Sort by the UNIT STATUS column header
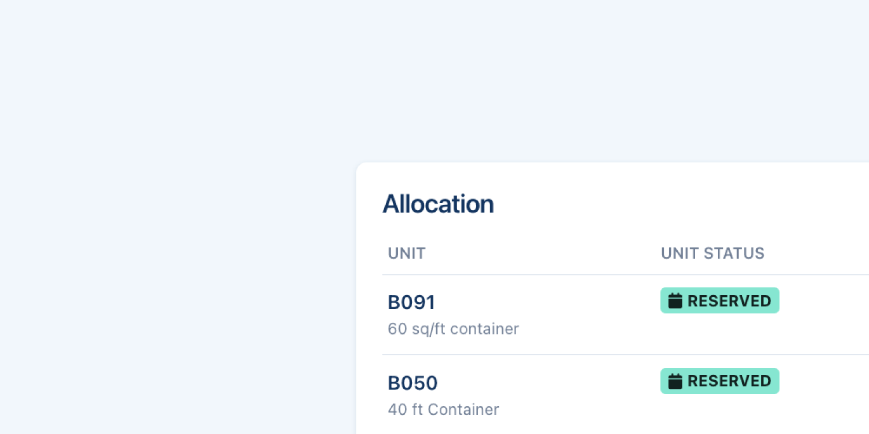Screen dimensions: 869x434 click(x=713, y=253)
